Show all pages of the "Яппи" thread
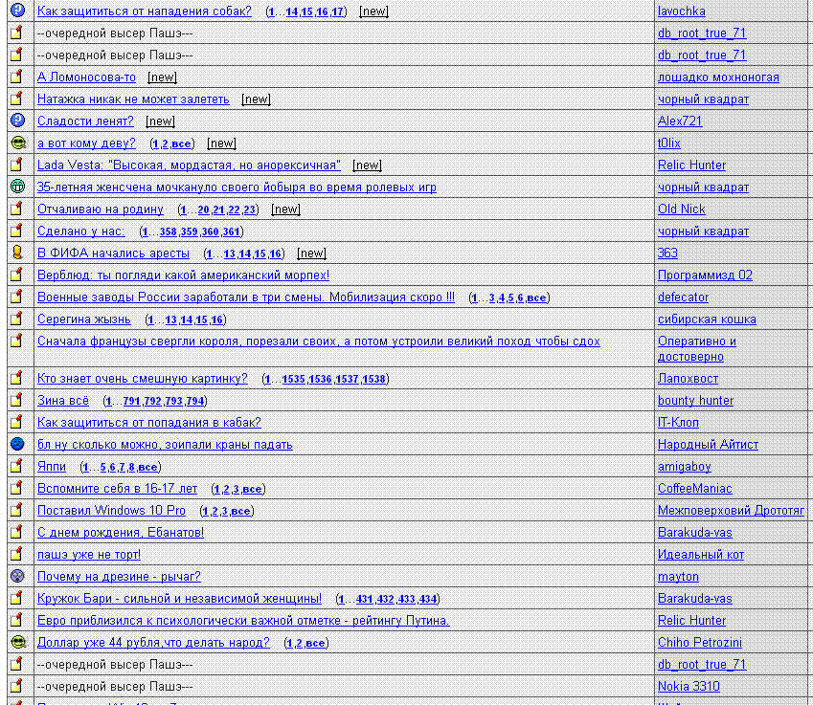 click(147, 467)
